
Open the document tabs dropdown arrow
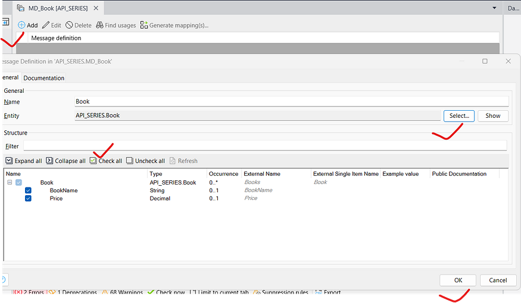coord(495,8)
